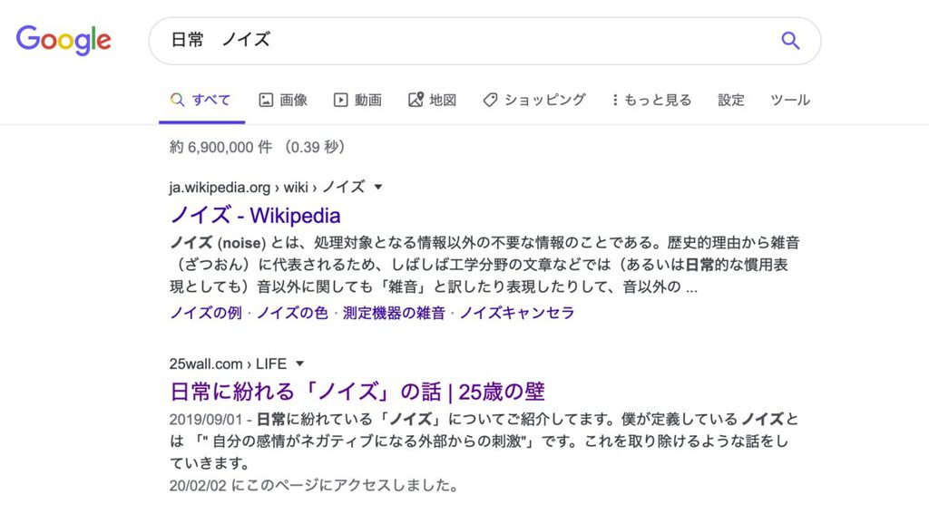Open the ノイズの例 sitelink
The height and width of the screenshot is (514, 929).
click(206, 313)
